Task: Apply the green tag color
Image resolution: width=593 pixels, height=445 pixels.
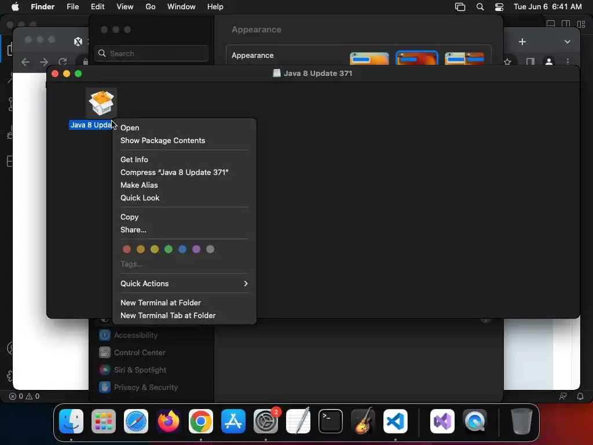Action: 169,249
